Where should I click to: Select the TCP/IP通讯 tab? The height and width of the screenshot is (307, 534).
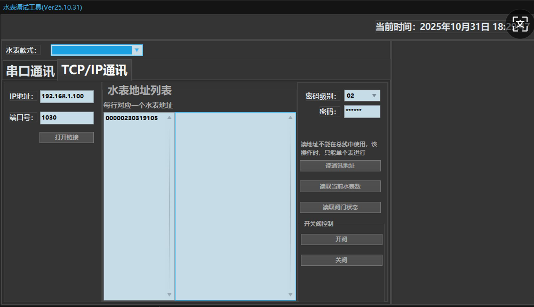point(94,70)
